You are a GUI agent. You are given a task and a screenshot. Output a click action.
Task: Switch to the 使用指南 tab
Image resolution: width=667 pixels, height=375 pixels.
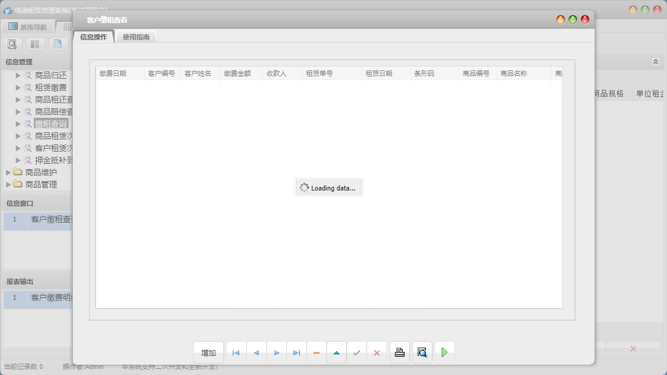(x=136, y=37)
